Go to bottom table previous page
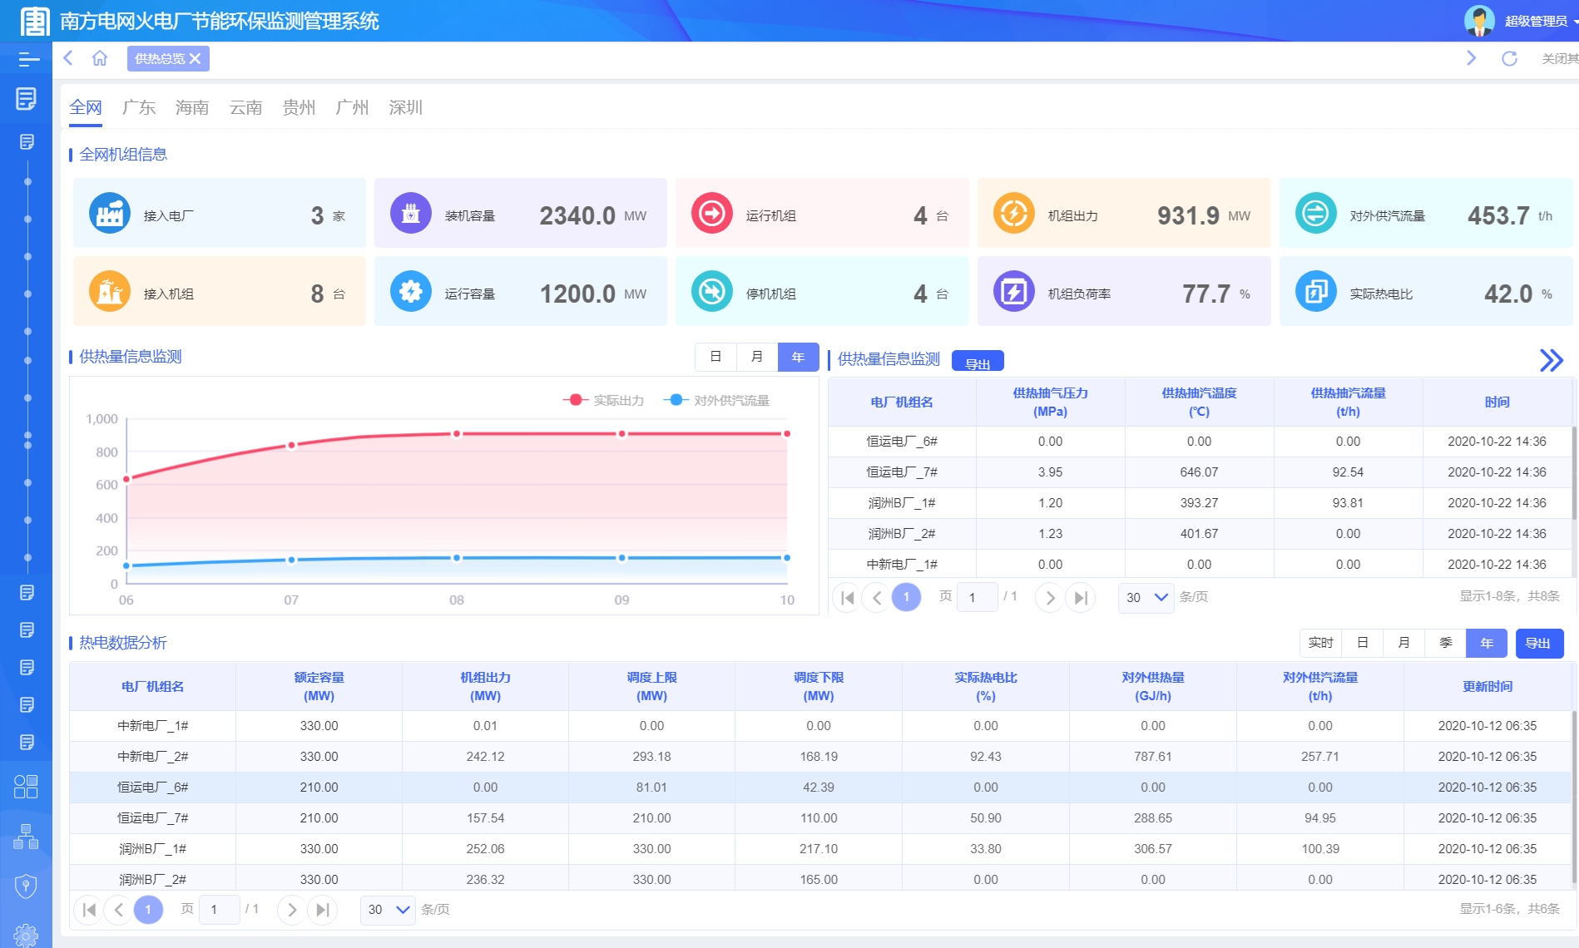This screenshot has width=1579, height=948. pyautogui.click(x=118, y=910)
